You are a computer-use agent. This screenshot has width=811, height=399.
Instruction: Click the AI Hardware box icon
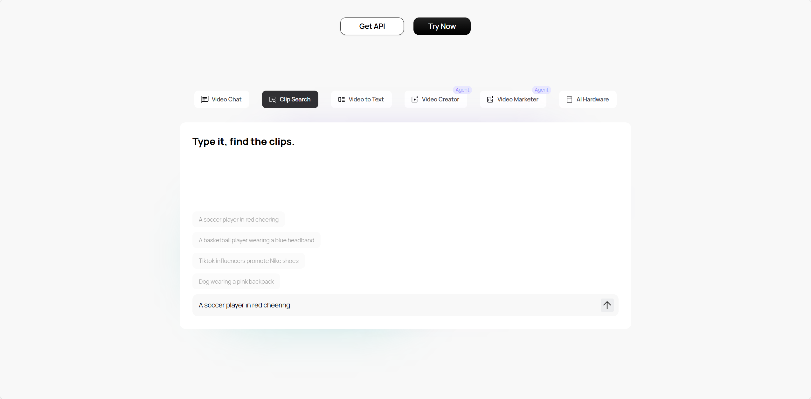(x=569, y=100)
